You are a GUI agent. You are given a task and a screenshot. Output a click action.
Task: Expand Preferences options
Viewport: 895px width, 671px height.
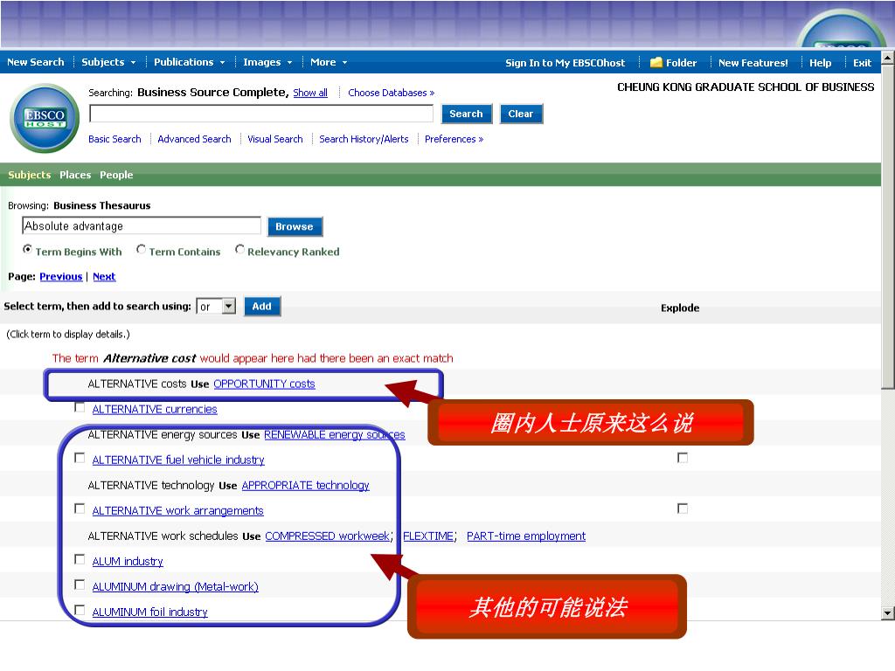coord(454,139)
